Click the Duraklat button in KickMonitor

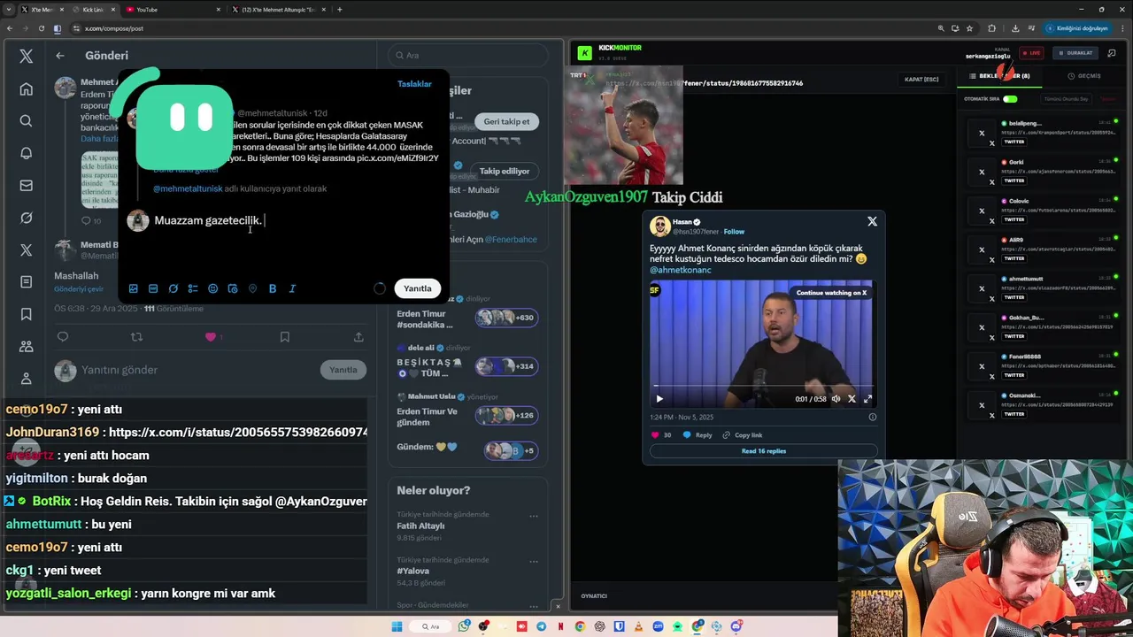(1075, 53)
